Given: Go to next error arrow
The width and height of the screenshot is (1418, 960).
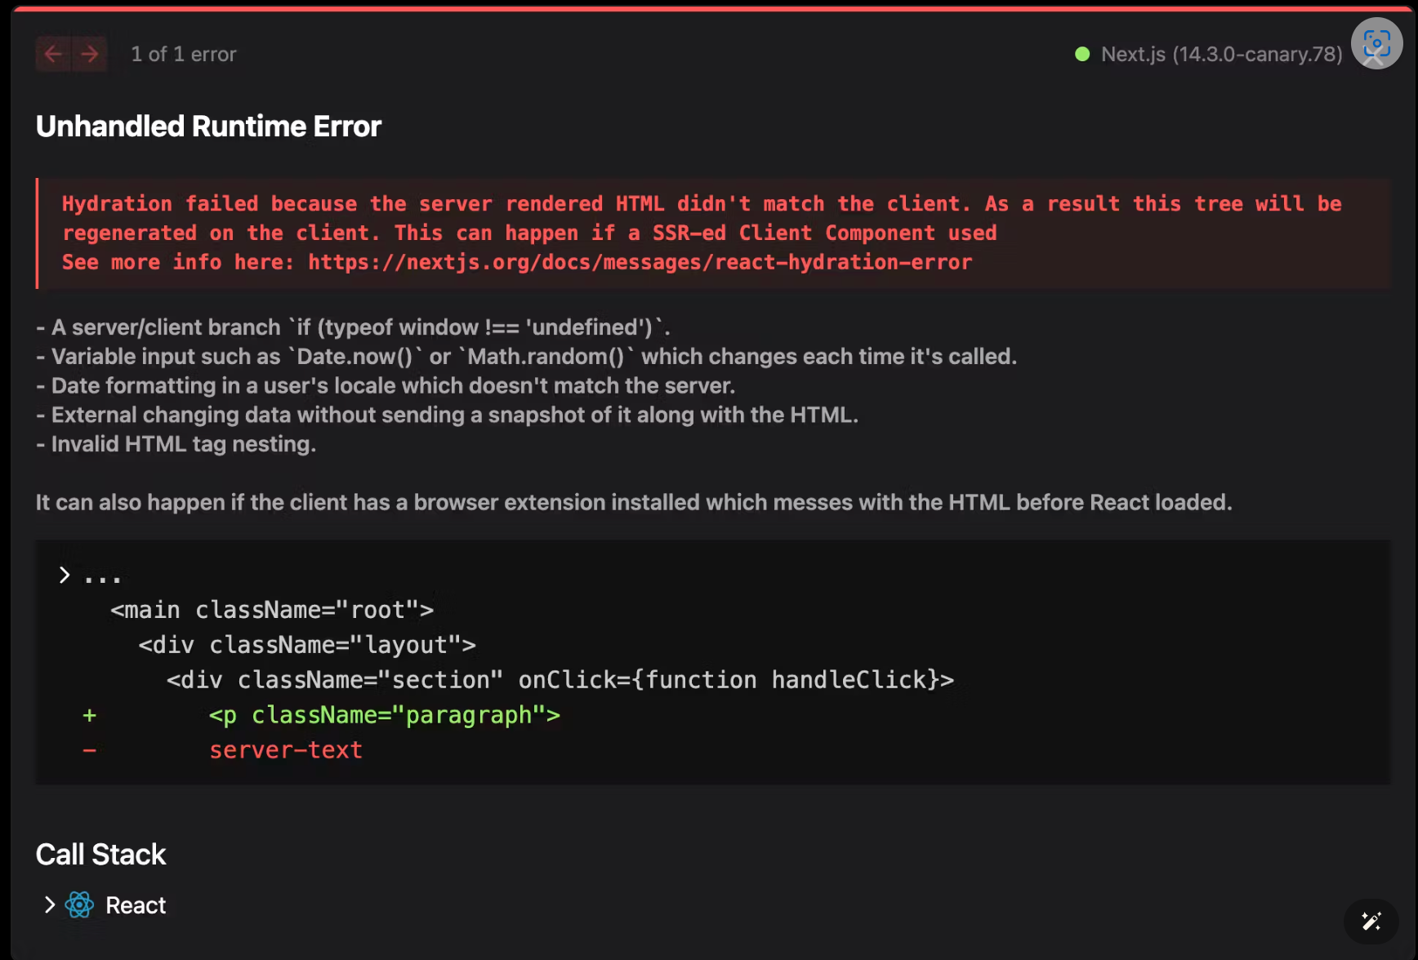Looking at the screenshot, I should [x=90, y=54].
